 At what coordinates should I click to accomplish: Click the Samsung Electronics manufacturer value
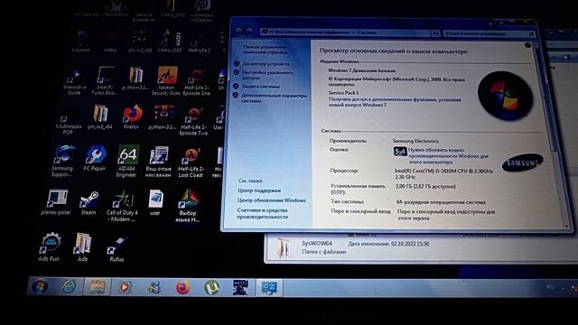pyautogui.click(x=415, y=141)
